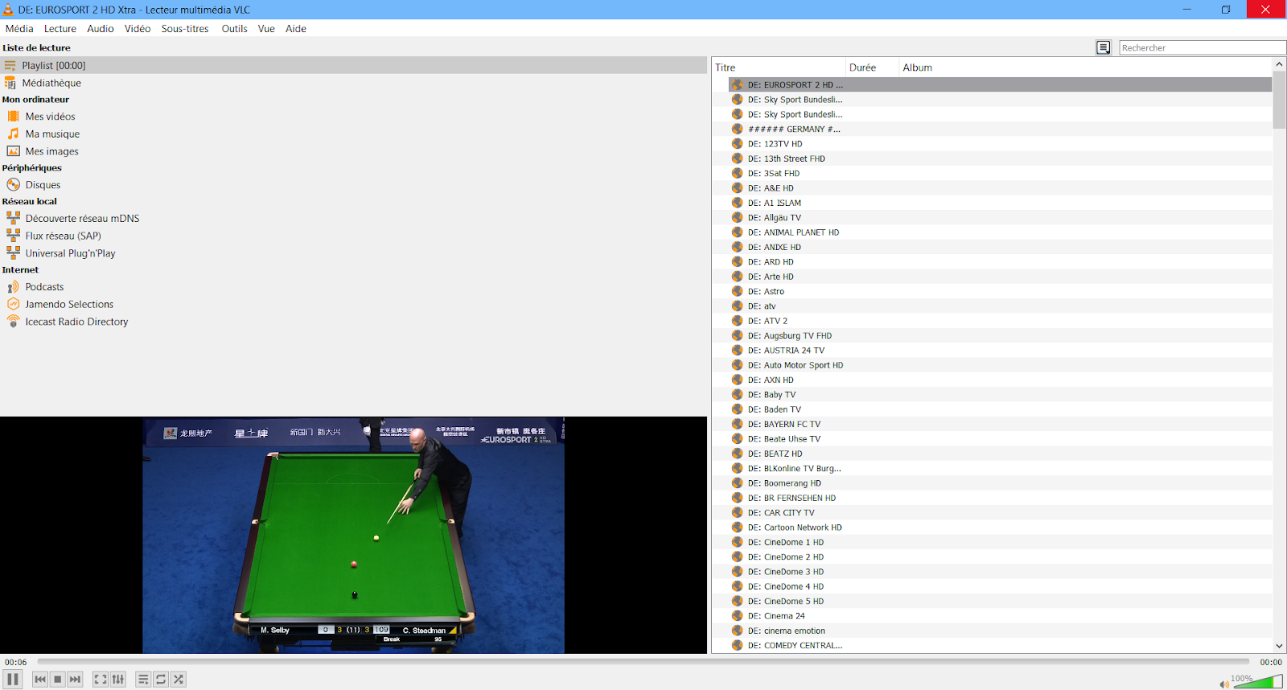Select Découverte réseau mDNS
1287x690 pixels.
coord(82,219)
